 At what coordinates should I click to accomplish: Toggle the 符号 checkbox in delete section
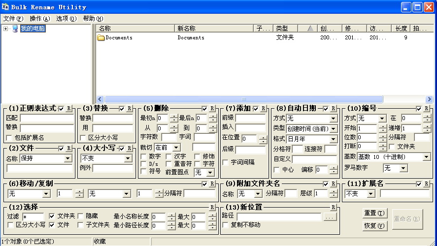(x=143, y=171)
